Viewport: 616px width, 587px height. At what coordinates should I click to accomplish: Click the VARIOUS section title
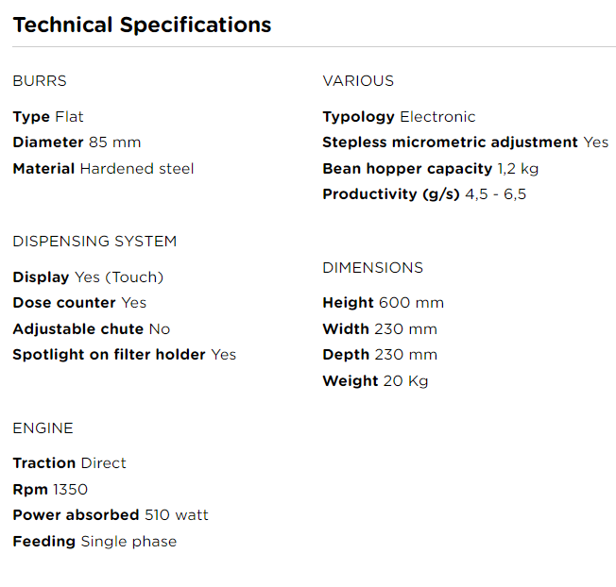pyautogui.click(x=358, y=81)
